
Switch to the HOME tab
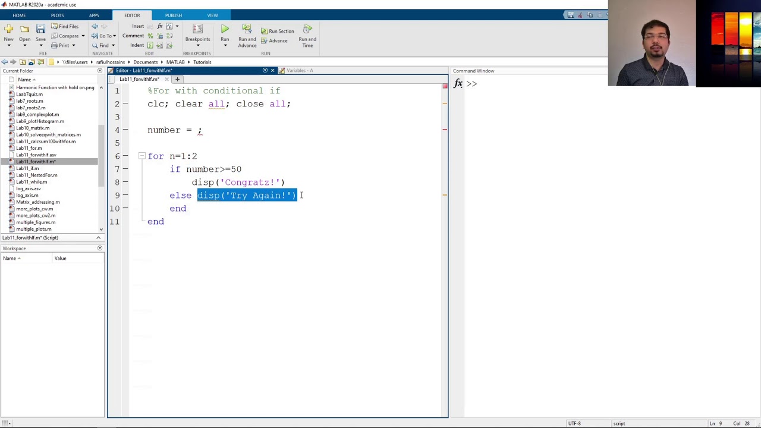coord(19,15)
